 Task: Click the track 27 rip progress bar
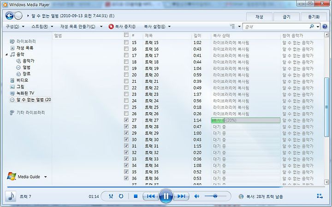(x=246, y=120)
